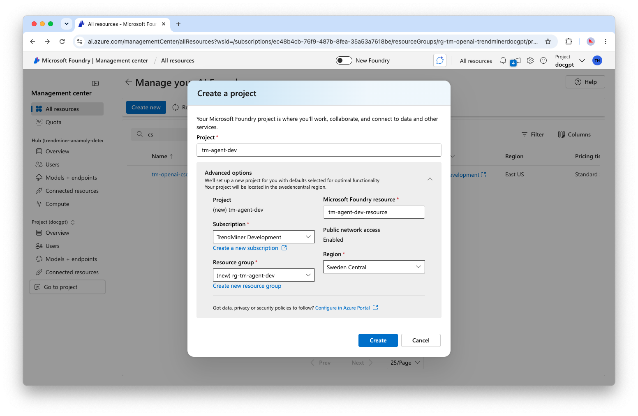Open the chat assistant icon in header
Image resolution: width=638 pixels, height=416 pixels.
pos(440,60)
